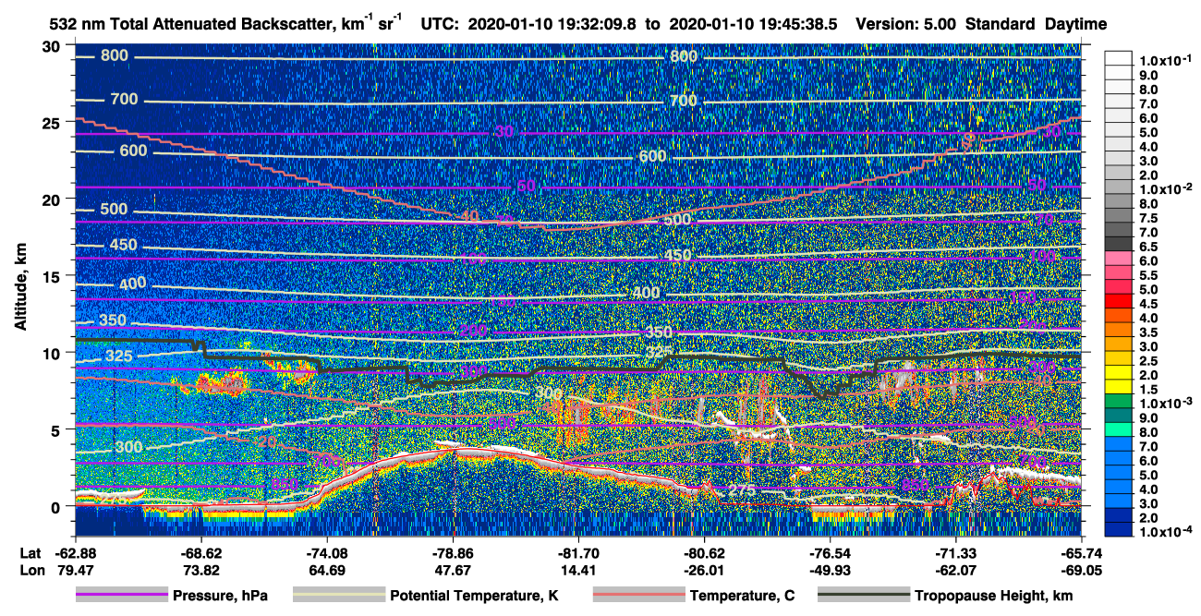Click longitude value '47.67'
Image resolution: width=1201 pixels, height=616 pixels.
pyautogui.click(x=452, y=570)
